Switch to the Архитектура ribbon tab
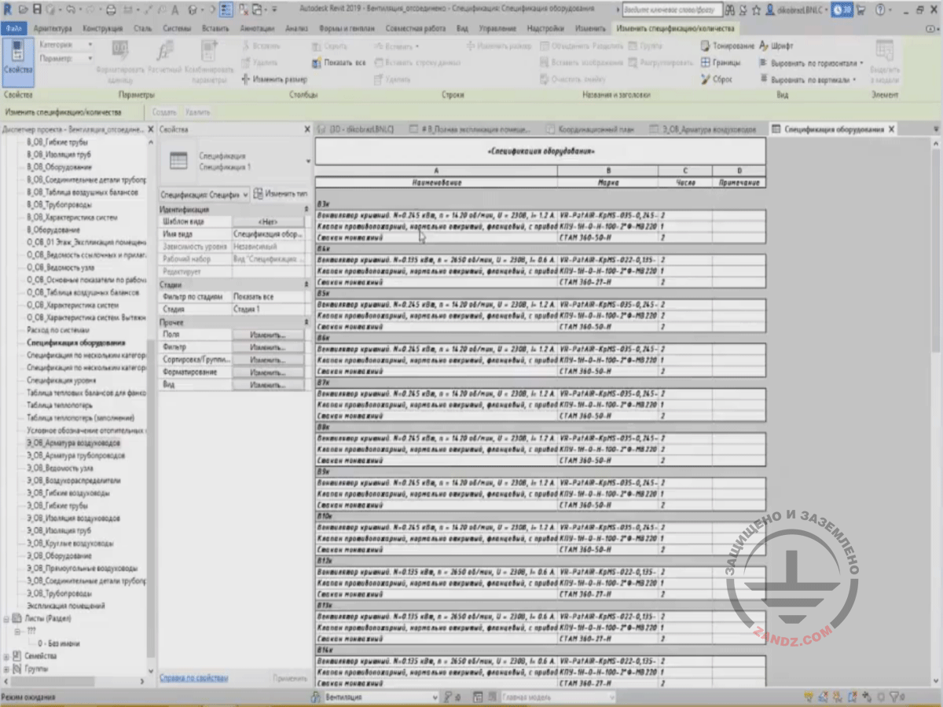 point(52,28)
